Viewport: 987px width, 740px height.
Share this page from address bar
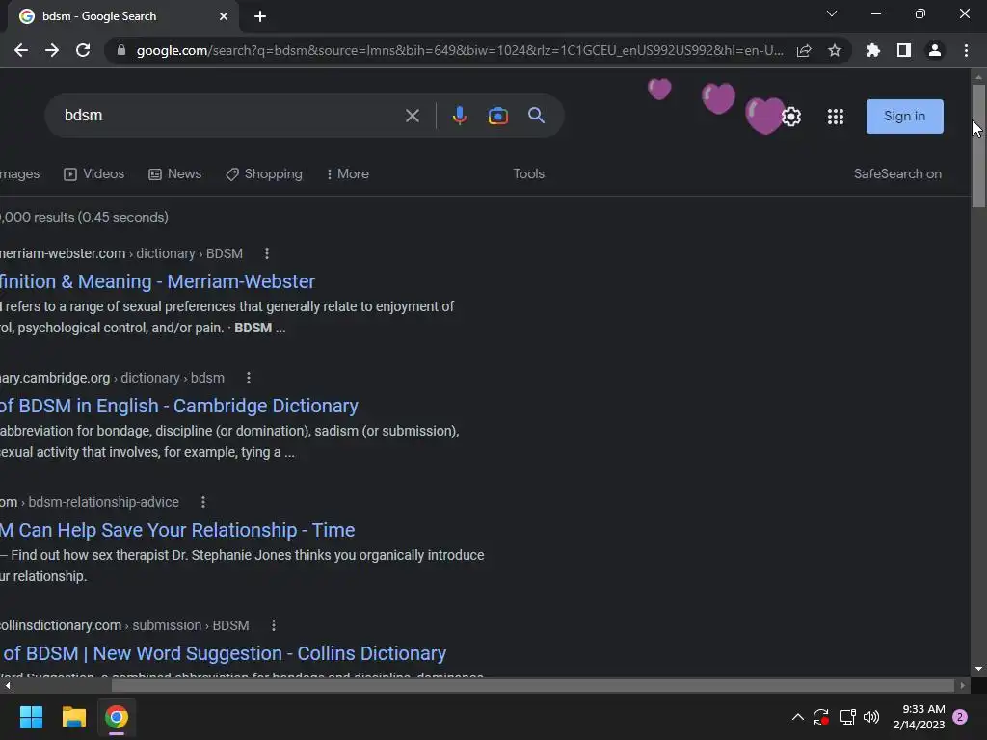point(804,50)
